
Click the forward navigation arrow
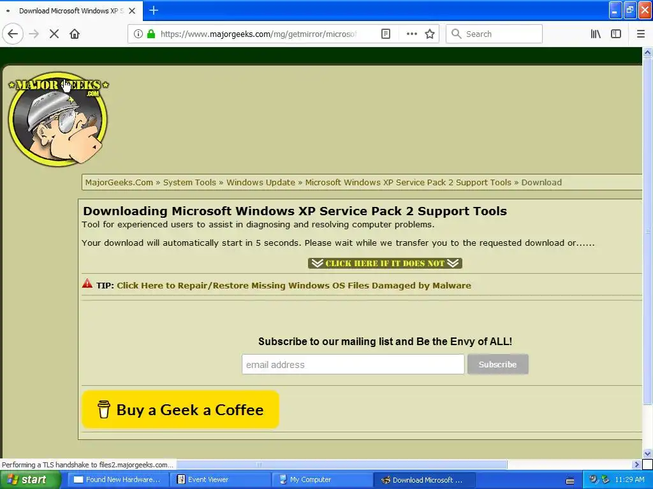[x=34, y=34]
